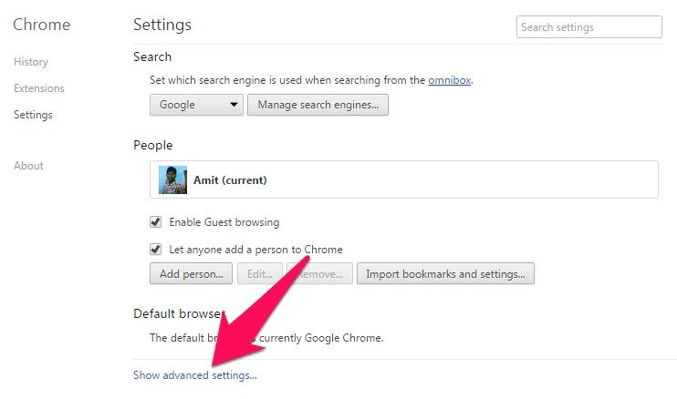Click the Enable Guest browsing label
677x399 pixels.
[x=224, y=222]
